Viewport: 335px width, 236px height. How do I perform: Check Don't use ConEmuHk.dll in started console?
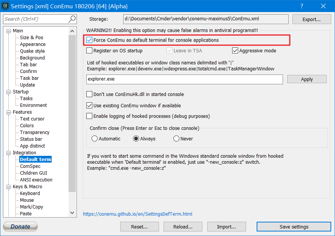tap(89, 94)
